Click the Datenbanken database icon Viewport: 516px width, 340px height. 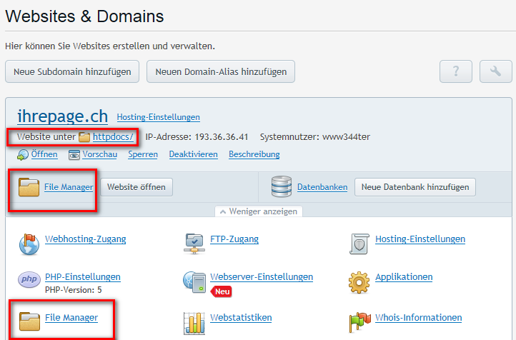282,187
